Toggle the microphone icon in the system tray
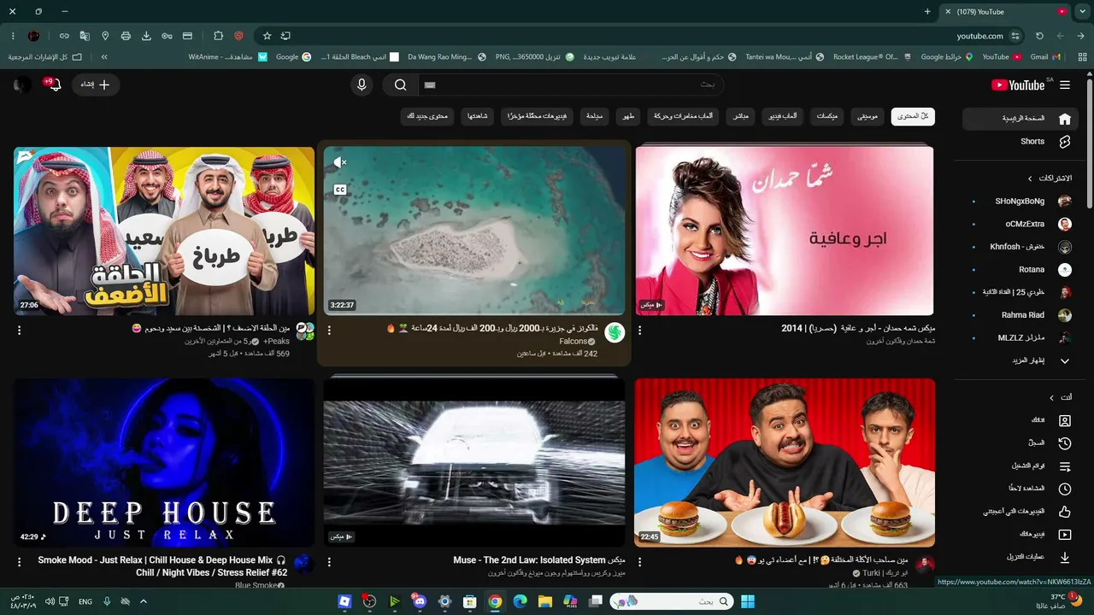Viewport: 1094px width, 615px height. (x=107, y=601)
